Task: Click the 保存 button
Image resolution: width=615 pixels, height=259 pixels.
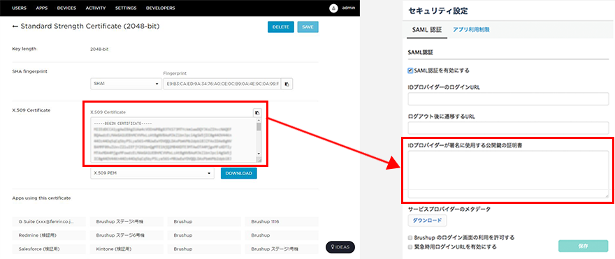Action: [583, 246]
